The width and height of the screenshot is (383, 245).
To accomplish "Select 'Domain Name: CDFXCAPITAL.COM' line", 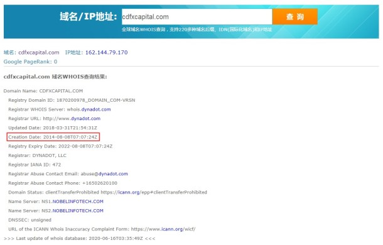I will click(x=43, y=91).
